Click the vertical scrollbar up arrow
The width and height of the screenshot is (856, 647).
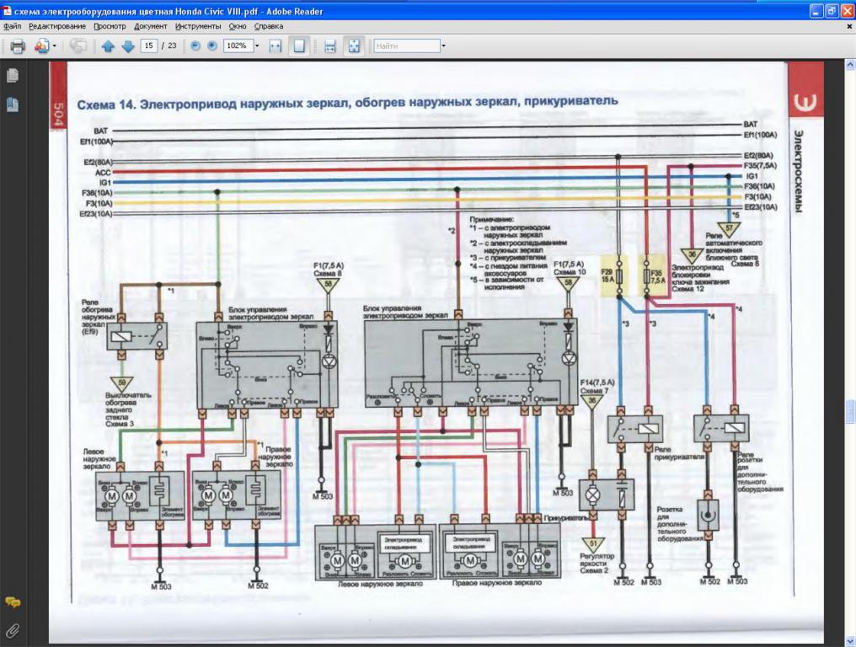850,65
